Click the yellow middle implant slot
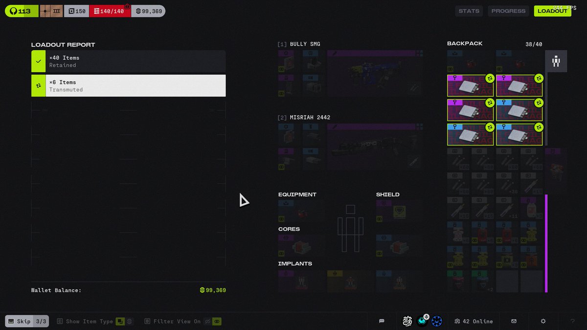This screenshot has width=587, height=330. [x=350, y=282]
